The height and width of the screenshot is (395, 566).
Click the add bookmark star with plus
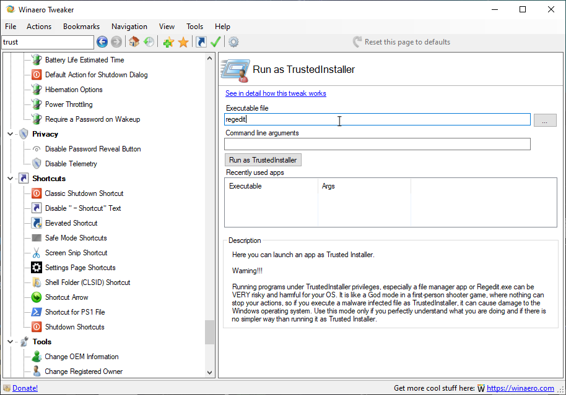[x=168, y=42]
